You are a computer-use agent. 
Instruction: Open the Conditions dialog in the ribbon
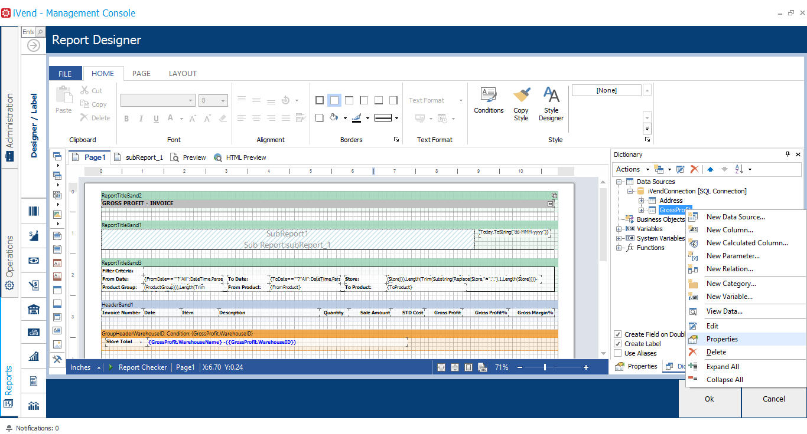click(x=489, y=100)
